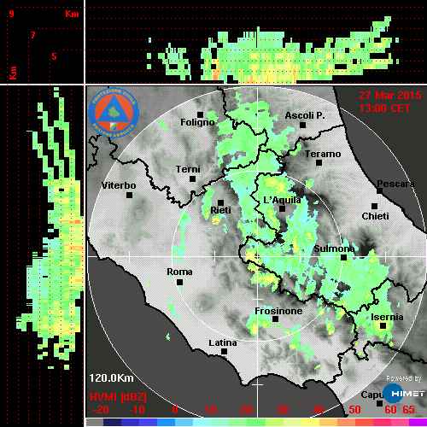Select the Viterbo city marker square
The image size is (427, 427).
click(x=129, y=196)
